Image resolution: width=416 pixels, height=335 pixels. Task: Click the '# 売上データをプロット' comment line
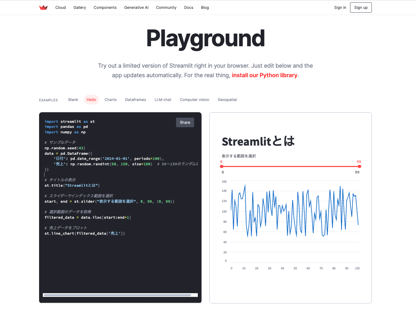[x=66, y=228]
